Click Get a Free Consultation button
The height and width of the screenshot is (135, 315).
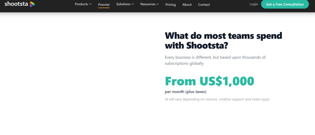click(x=285, y=4)
